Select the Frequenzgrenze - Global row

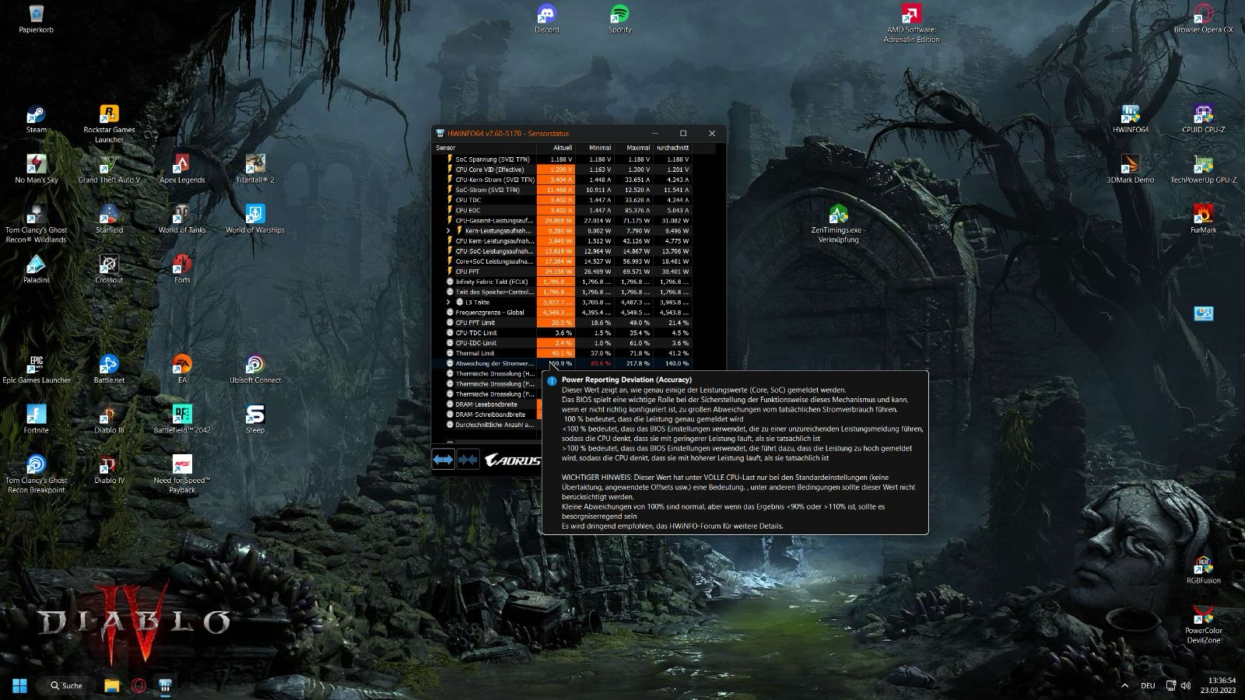tap(562, 313)
